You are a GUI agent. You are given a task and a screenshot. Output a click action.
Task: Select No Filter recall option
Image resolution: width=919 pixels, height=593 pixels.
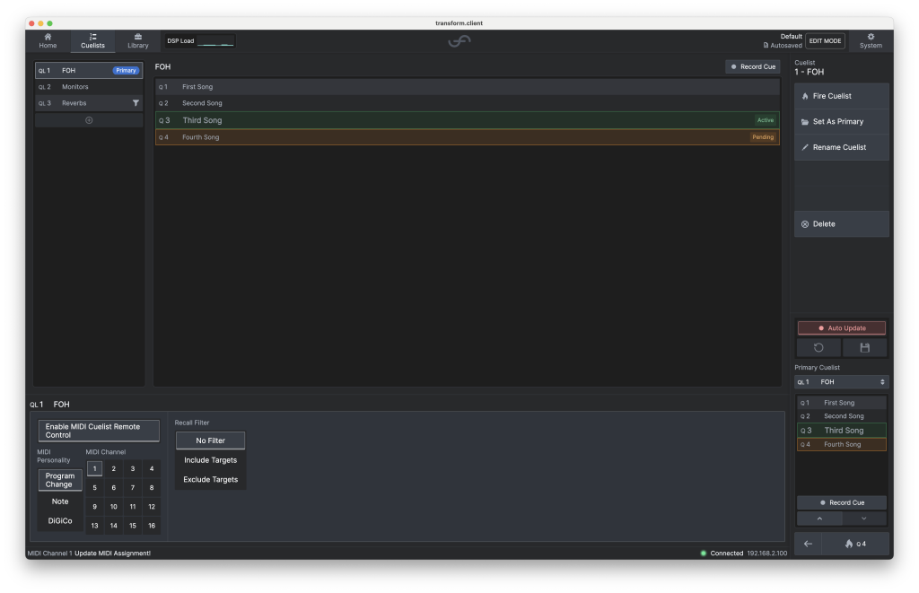click(210, 440)
